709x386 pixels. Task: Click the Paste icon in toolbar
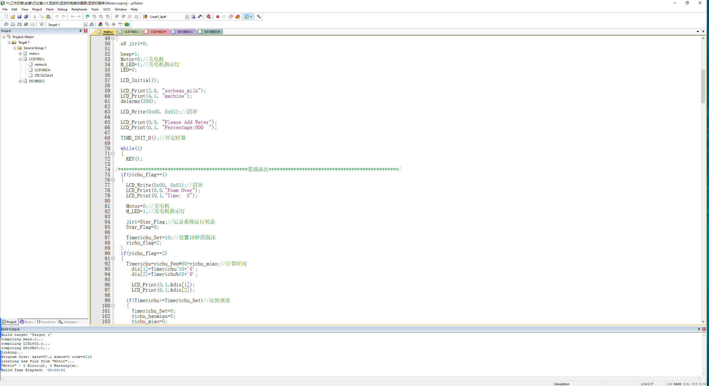click(48, 17)
